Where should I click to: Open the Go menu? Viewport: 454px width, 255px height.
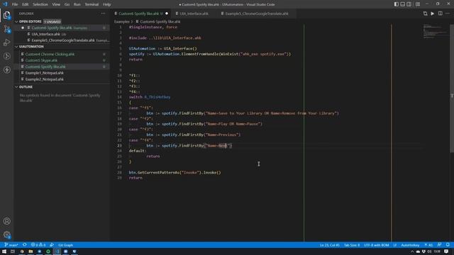[x=67, y=4]
